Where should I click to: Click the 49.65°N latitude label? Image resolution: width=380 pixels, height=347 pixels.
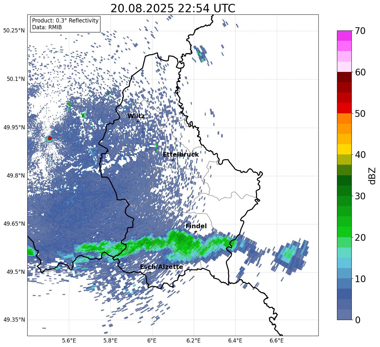pos(14,224)
